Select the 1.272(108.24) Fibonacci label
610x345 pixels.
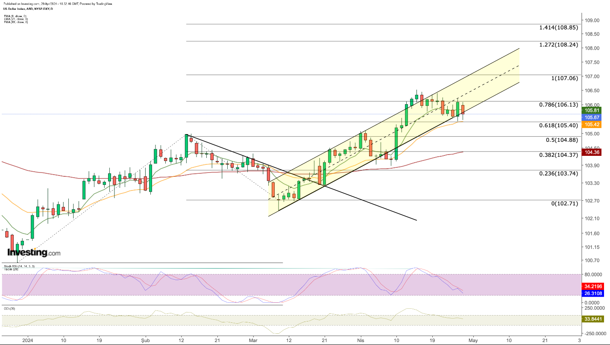click(559, 44)
